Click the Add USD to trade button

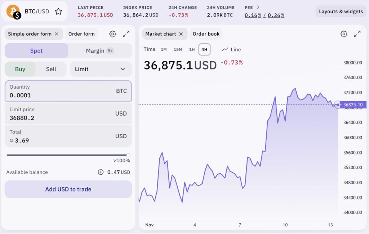click(68, 189)
